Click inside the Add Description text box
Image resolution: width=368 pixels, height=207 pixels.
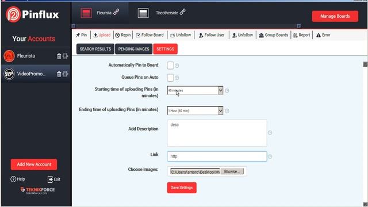tap(217, 133)
